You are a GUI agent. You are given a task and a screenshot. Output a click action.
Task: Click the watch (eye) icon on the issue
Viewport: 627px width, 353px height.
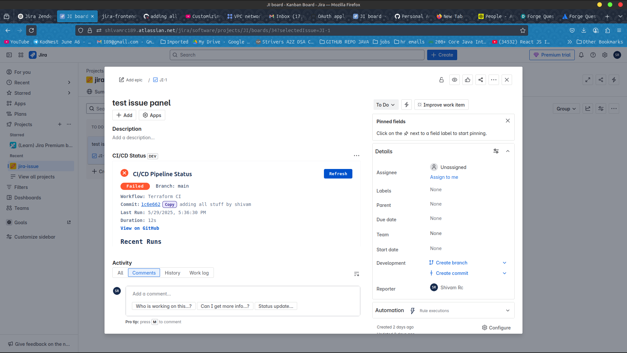point(454,80)
